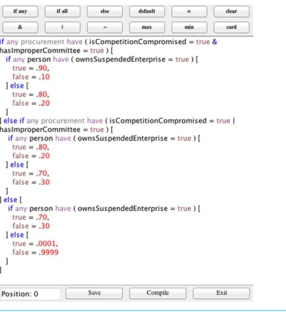The width and height of the screenshot is (286, 312).
Task: Click 'isCompetitionCompromised' on the first code line
Action: [x=137, y=42]
